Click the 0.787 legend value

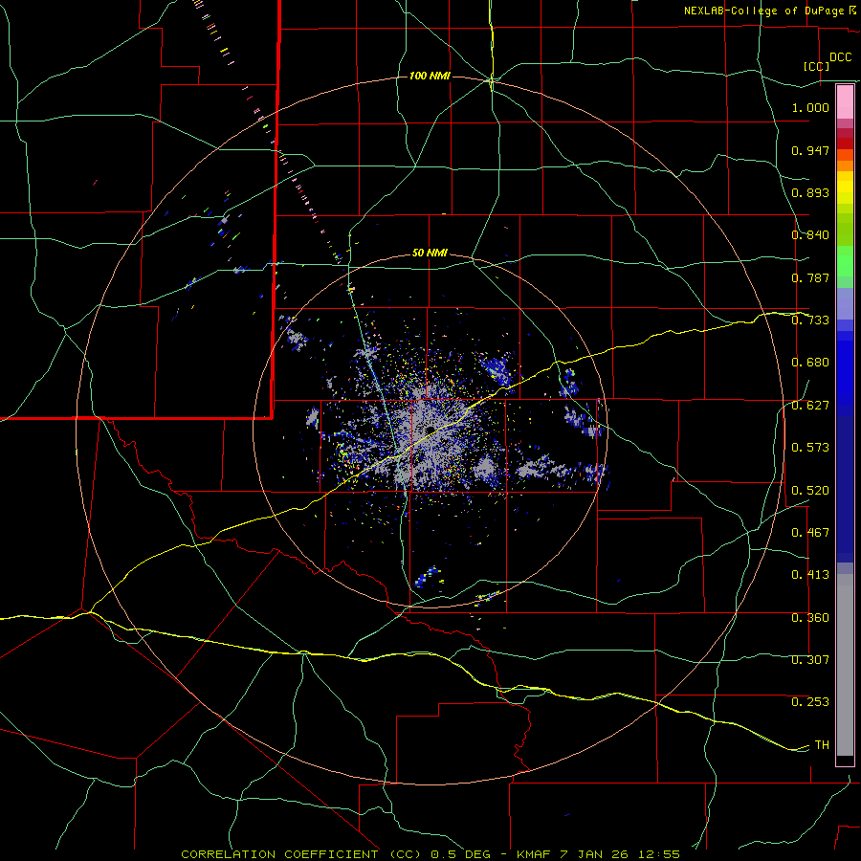point(810,277)
